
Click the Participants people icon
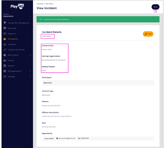click(5, 39)
